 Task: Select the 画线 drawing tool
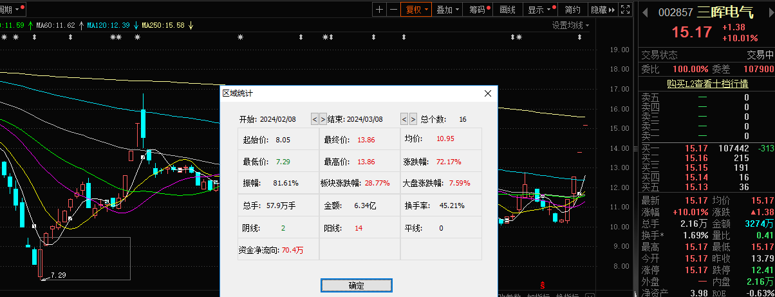pyautogui.click(x=508, y=10)
